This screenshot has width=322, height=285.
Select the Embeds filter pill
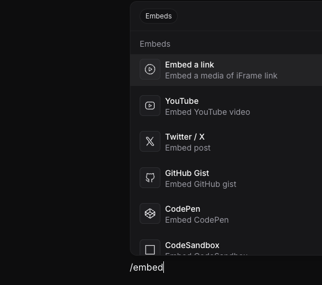click(159, 16)
